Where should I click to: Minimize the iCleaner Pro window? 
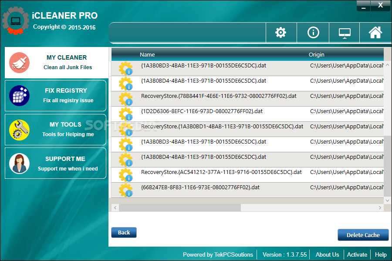(364, 6)
